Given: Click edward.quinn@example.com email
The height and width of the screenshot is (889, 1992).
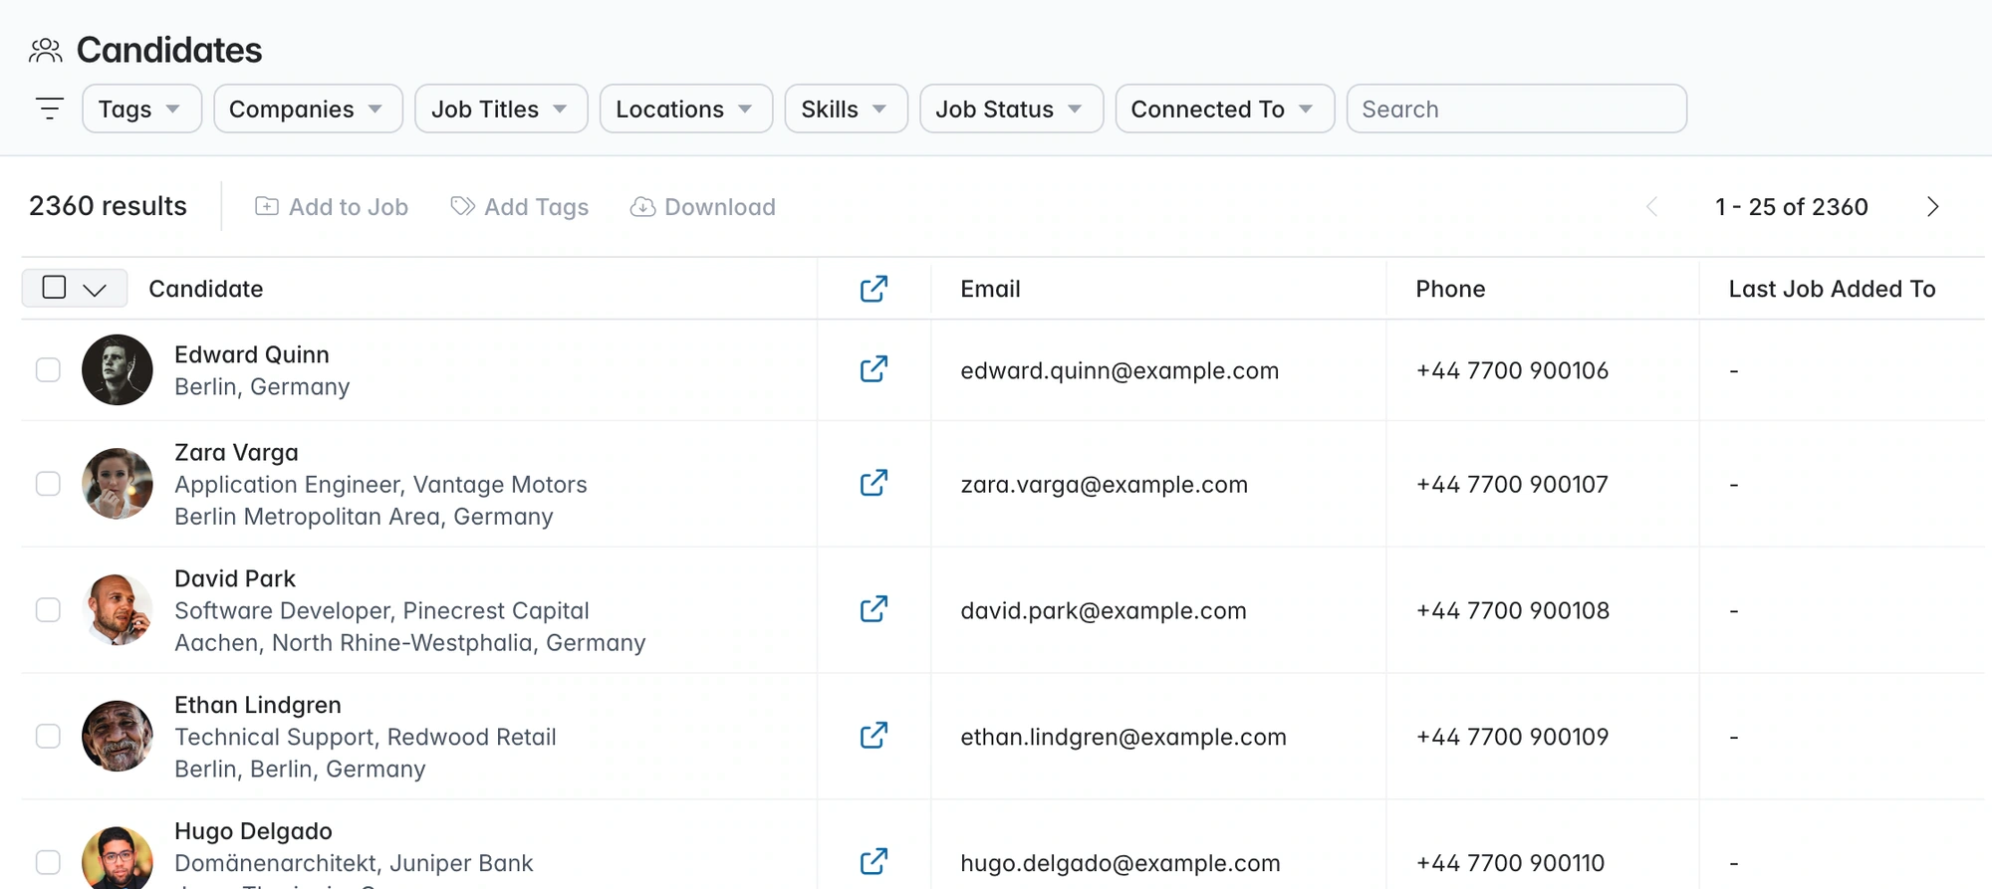Looking at the screenshot, I should [1120, 370].
